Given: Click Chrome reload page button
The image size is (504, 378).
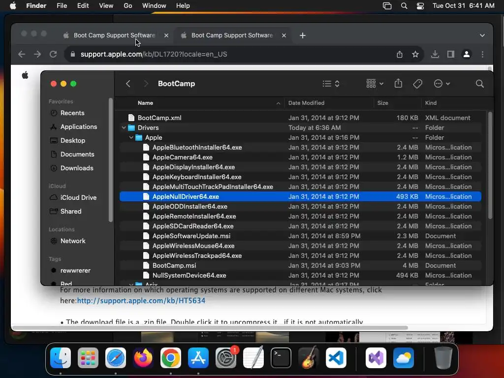Looking at the screenshot, I should point(53,54).
